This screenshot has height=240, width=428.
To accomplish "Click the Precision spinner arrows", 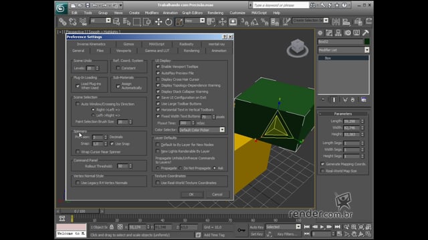I will coord(106,137).
